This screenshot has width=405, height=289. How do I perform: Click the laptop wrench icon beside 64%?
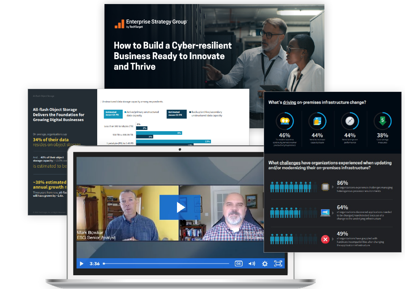pos(325,212)
